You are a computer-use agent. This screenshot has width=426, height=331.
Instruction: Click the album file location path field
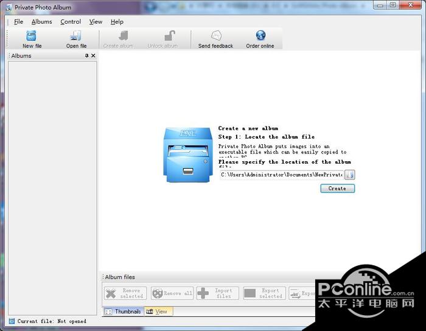coord(281,175)
